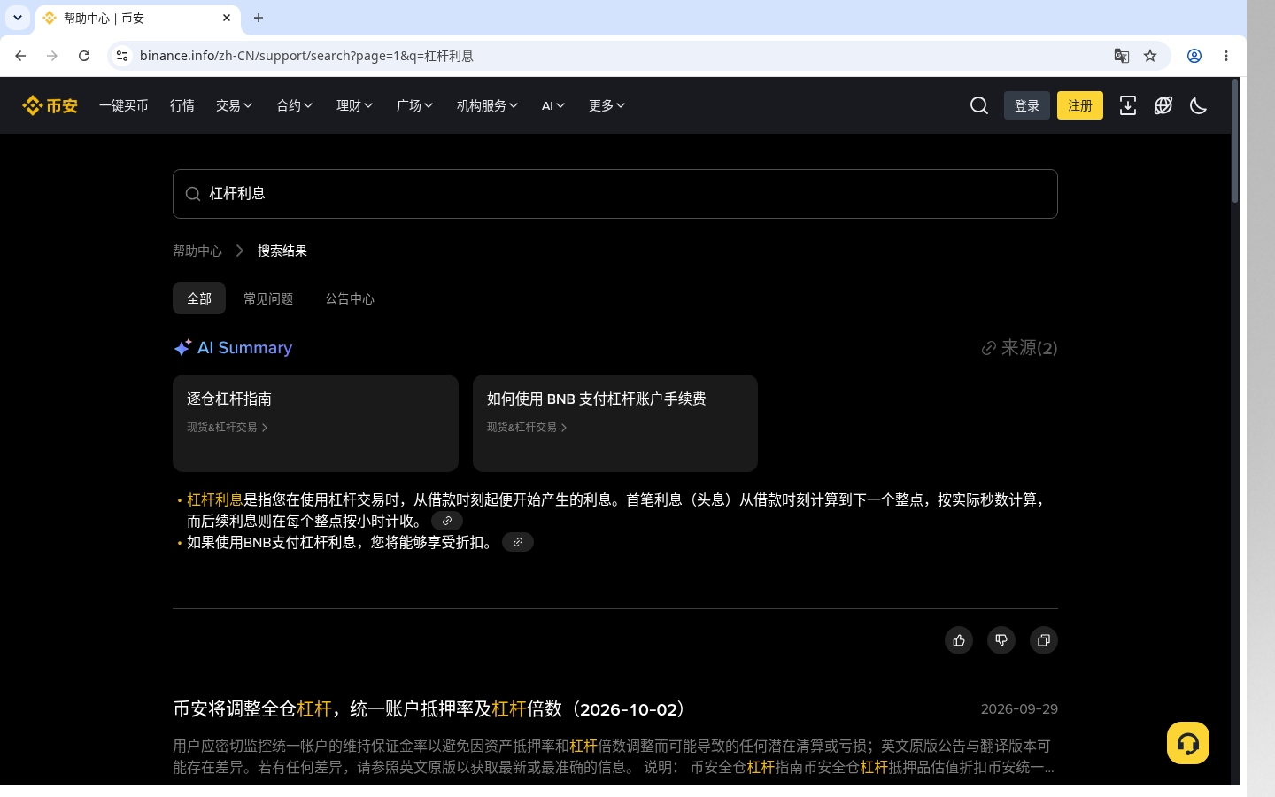1275x797 pixels.
Task: Open the 逐仓杠杆指南 source card
Action: (315, 423)
